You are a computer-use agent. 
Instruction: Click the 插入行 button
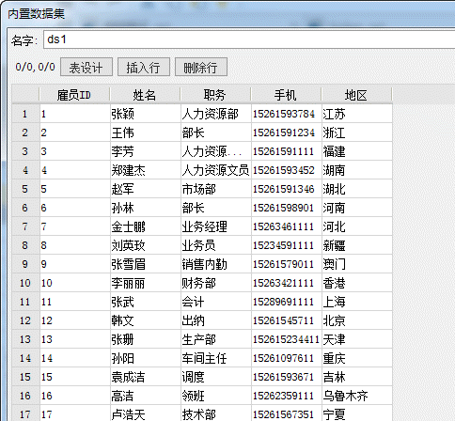144,67
